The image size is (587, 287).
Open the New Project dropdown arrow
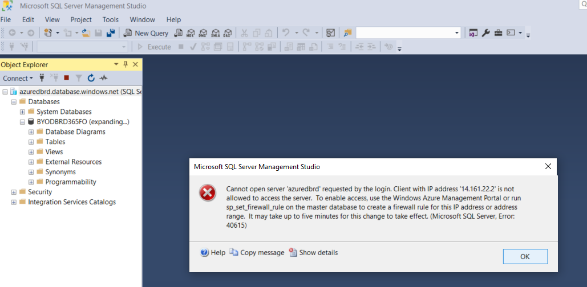point(58,33)
